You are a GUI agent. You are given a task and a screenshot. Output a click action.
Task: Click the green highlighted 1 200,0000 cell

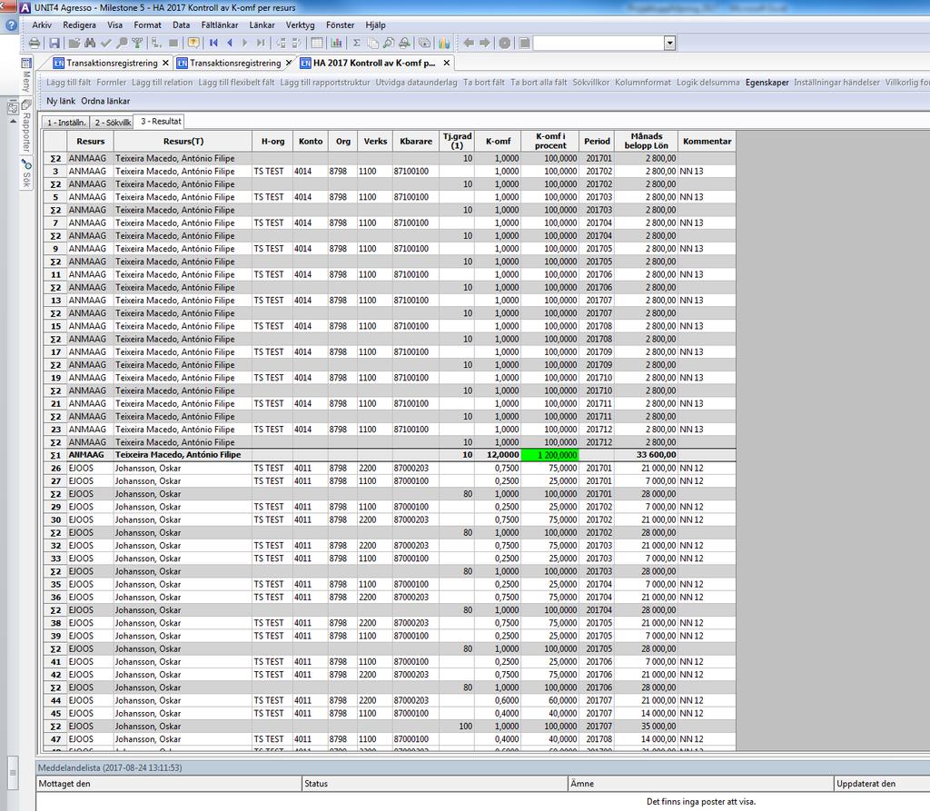click(x=549, y=455)
